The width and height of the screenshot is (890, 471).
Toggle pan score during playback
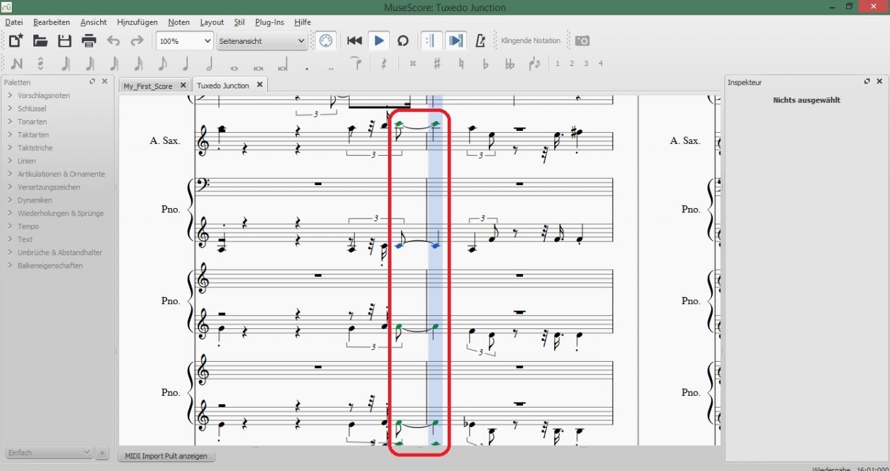pos(455,41)
